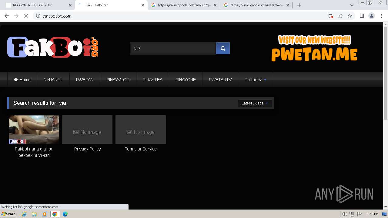Click the volume speaker tray icon
Image resolution: width=388 pixels, height=218 pixels.
coord(344,214)
